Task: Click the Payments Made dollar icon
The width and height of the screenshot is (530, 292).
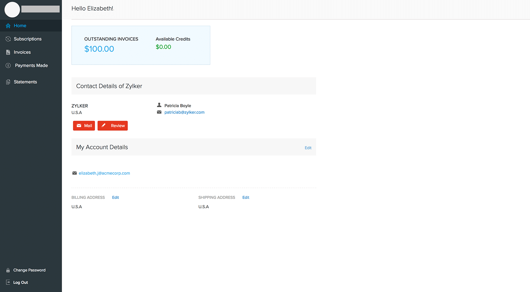Action: point(8,66)
